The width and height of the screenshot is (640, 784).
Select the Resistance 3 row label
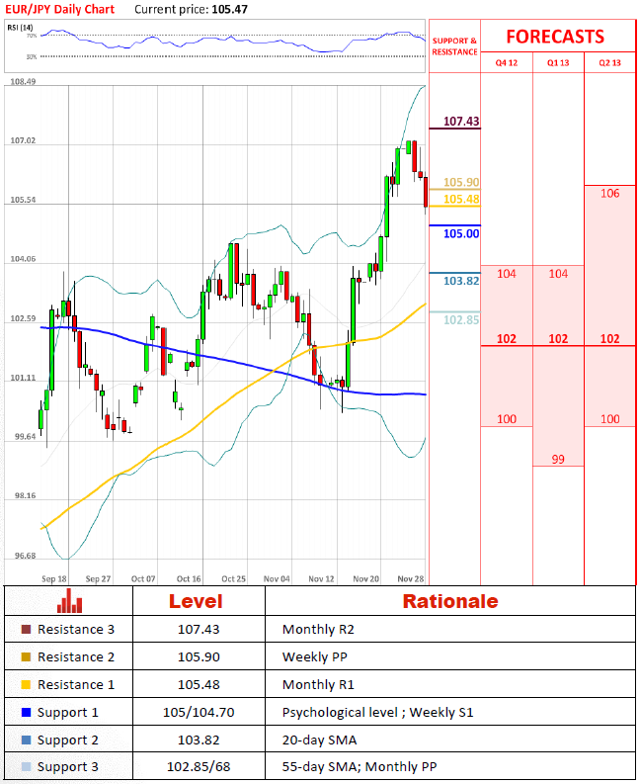(76, 629)
